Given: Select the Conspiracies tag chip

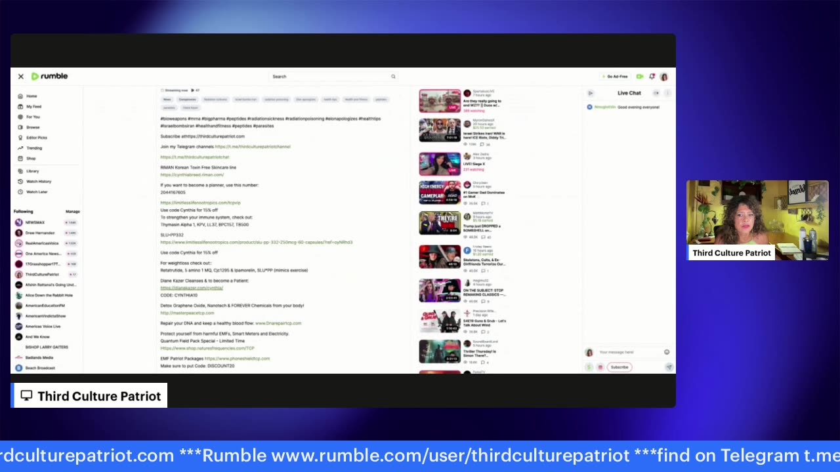Looking at the screenshot, I should 187,100.
